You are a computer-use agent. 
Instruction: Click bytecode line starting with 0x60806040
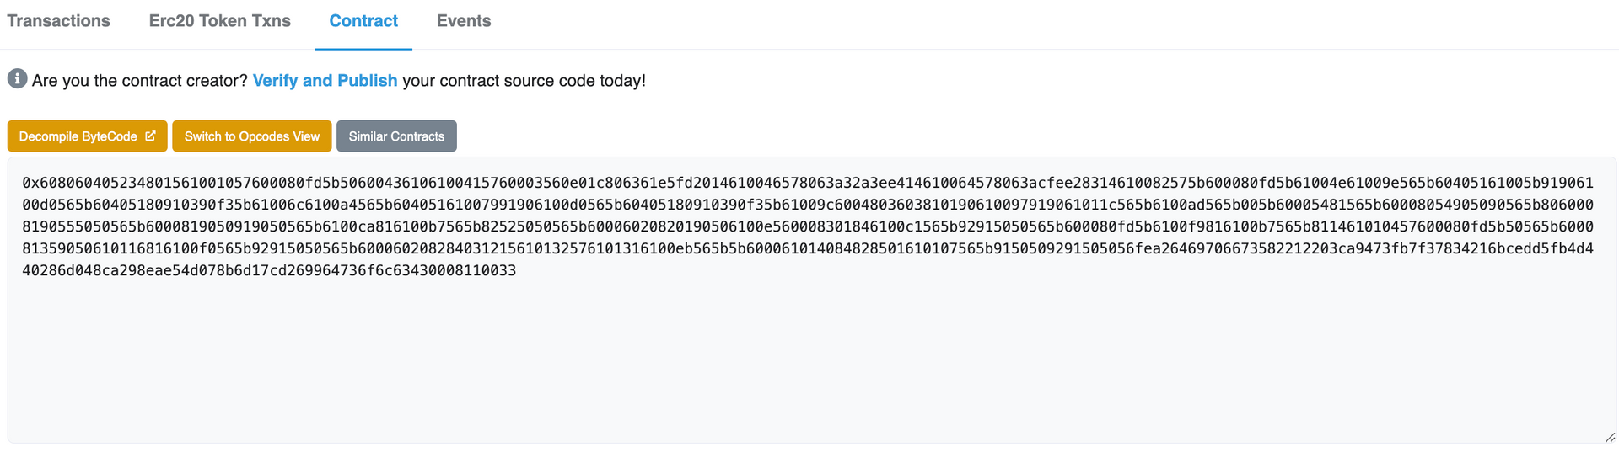coord(808,183)
